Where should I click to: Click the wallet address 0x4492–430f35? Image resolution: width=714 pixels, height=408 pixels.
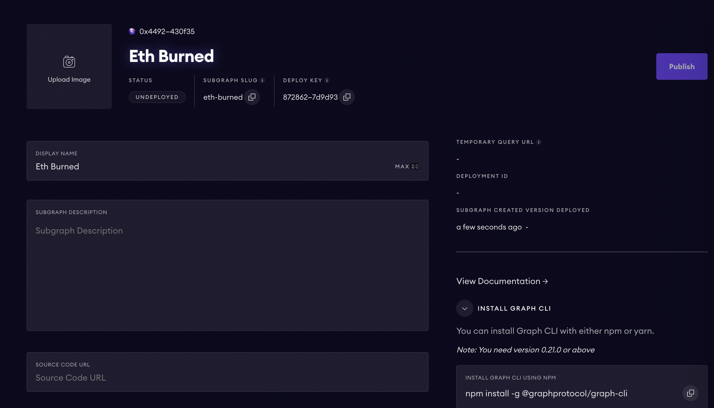[x=167, y=31]
